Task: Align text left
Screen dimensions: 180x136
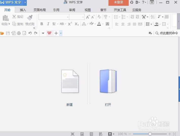Action: pyautogui.click(x=117, y=24)
